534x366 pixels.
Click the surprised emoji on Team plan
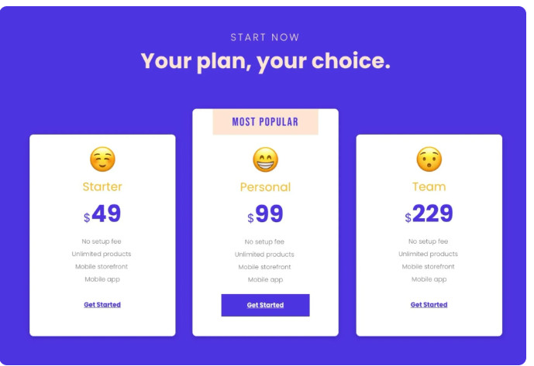click(x=429, y=159)
